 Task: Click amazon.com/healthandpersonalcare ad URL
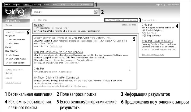[x=158, y=49]
